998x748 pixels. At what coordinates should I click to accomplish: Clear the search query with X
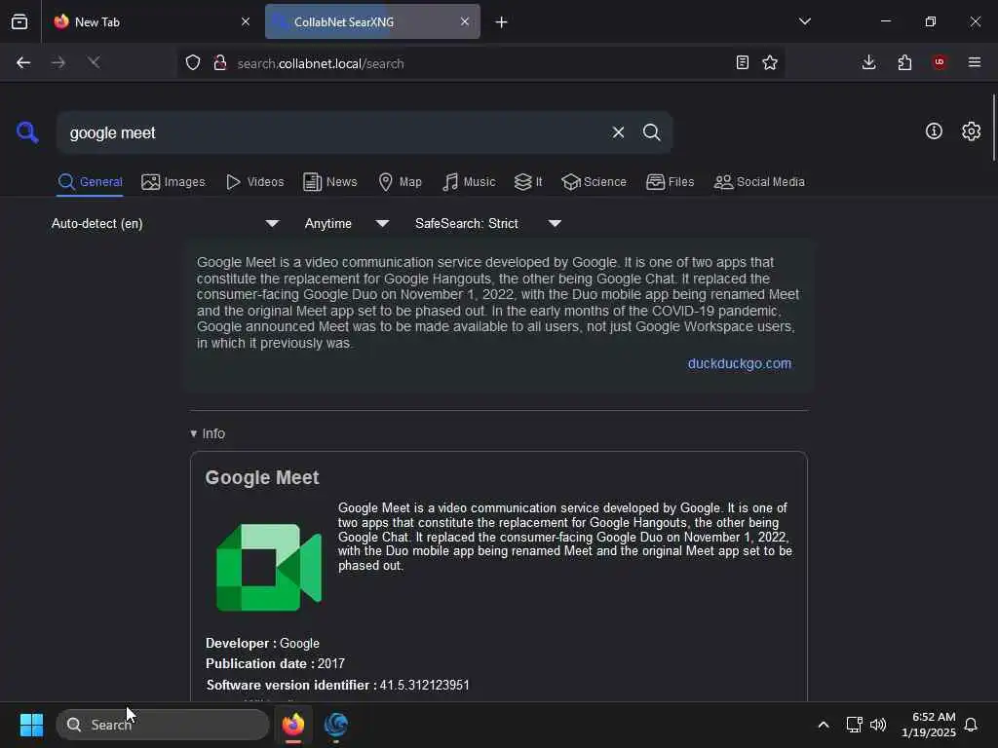pos(618,132)
